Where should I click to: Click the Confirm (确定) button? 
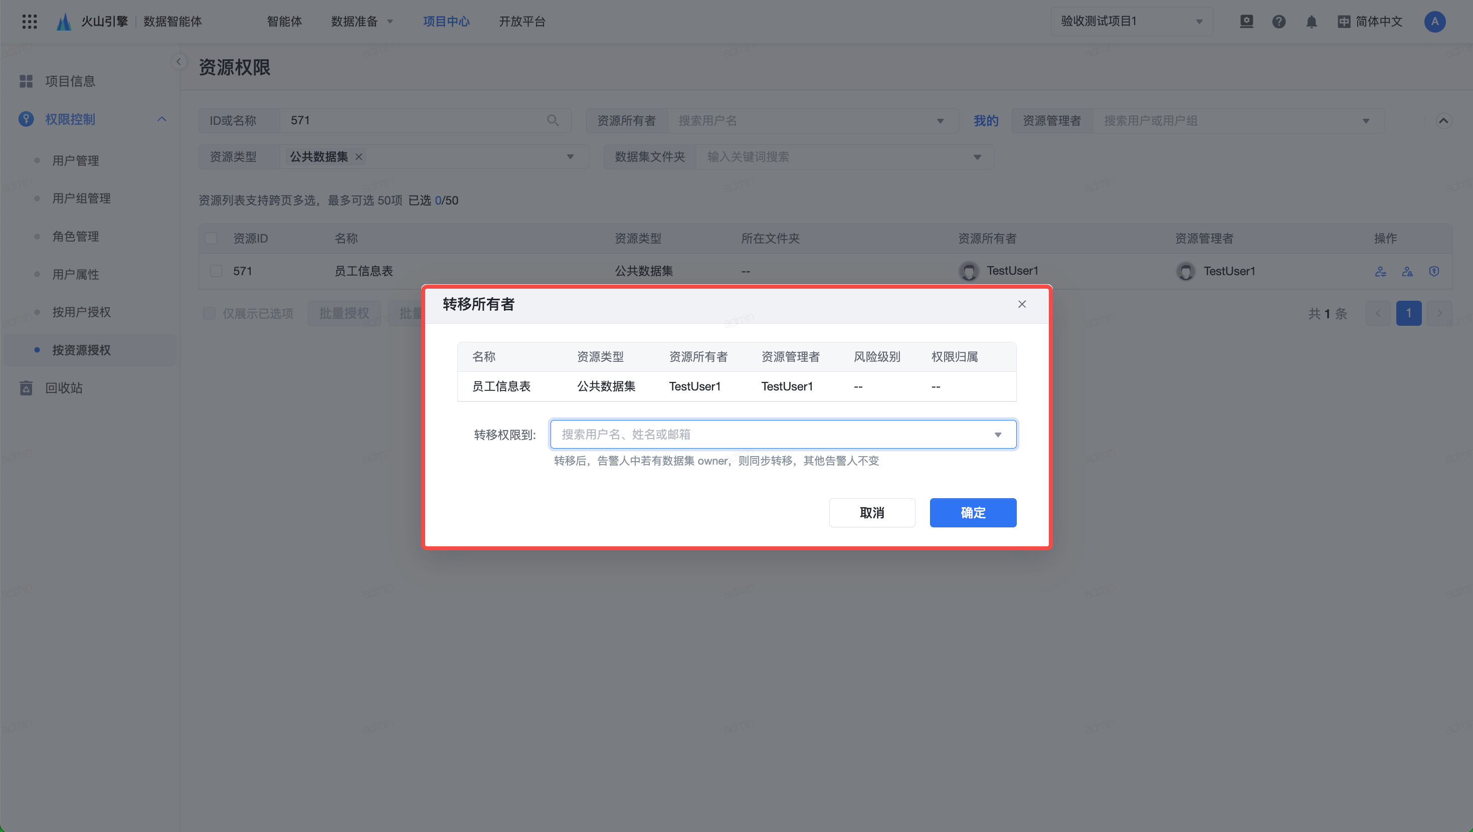pyautogui.click(x=973, y=513)
